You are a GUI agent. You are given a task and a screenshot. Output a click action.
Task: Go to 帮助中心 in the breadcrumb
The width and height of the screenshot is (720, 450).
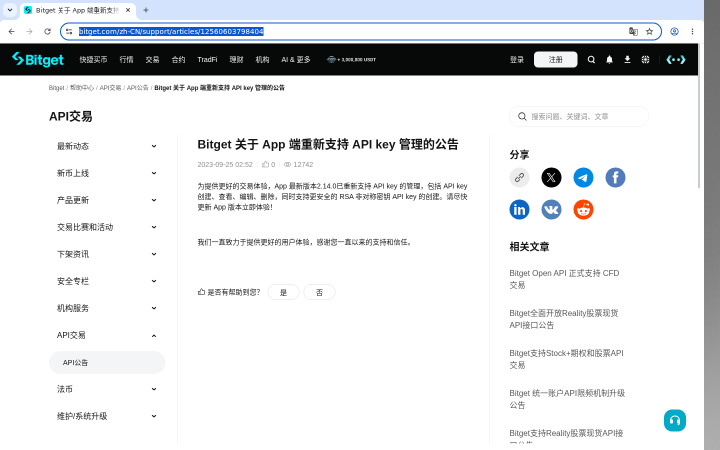82,87
